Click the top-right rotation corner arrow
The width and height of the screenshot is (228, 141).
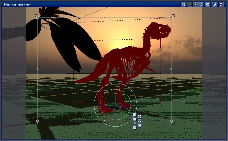pyautogui.click(x=174, y=15)
